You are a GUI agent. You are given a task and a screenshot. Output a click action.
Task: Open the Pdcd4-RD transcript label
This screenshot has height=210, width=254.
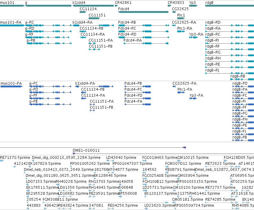[x=127, y=34]
